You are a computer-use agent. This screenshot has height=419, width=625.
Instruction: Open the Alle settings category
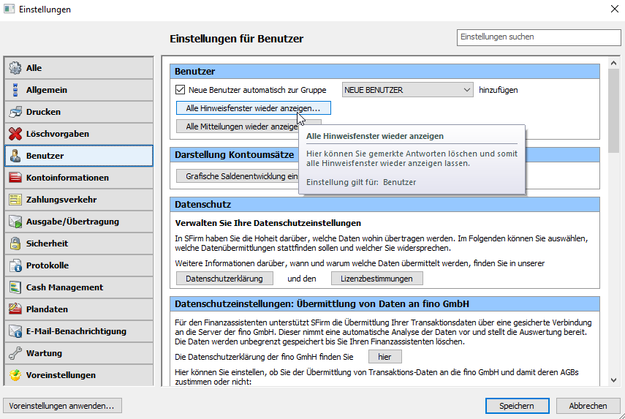(x=79, y=68)
